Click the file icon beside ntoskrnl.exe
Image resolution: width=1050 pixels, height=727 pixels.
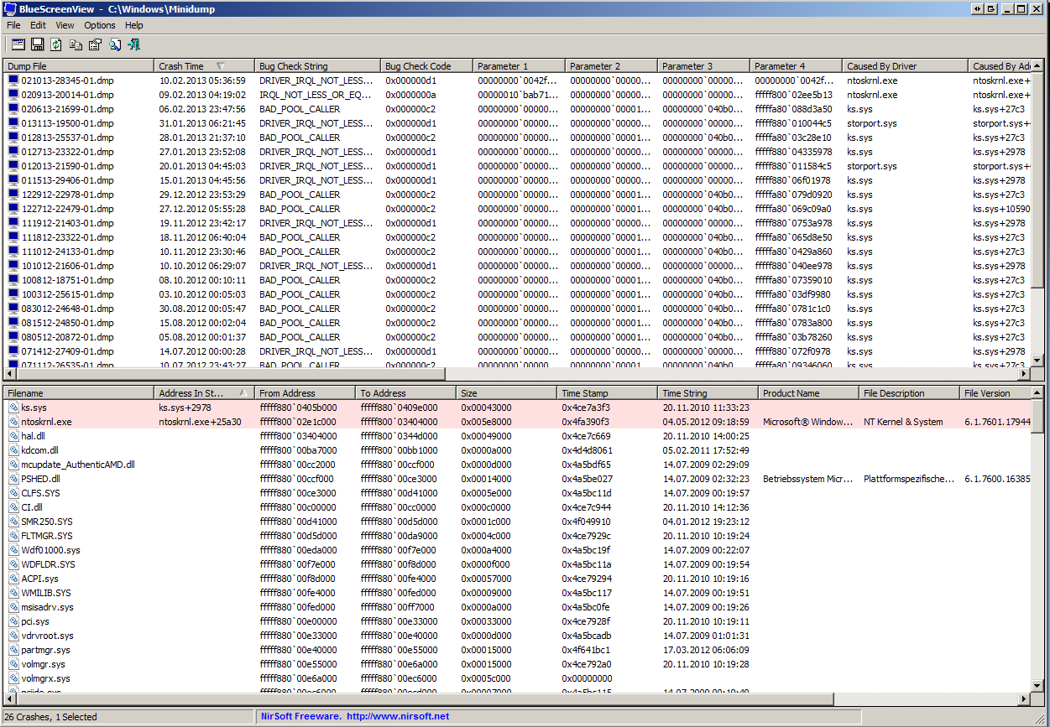pyautogui.click(x=13, y=422)
